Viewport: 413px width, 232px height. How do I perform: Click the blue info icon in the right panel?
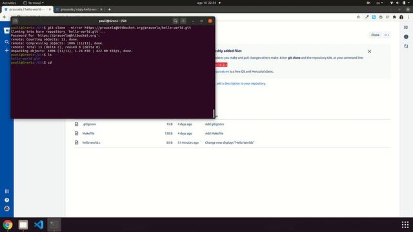pos(406,37)
